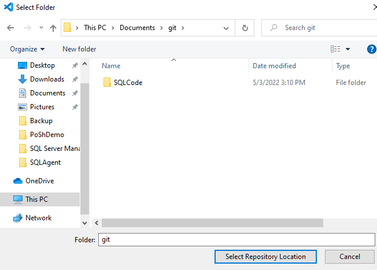Open the address bar history dropdown
Screen dimensions: 377x270
pyautogui.click(x=226, y=28)
